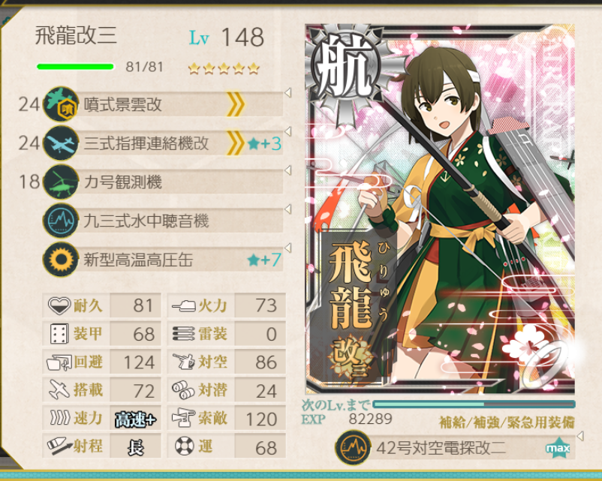Expand the arrow beside 噴式景雲改 slot
The width and height of the screenshot is (602, 481).
point(287,92)
